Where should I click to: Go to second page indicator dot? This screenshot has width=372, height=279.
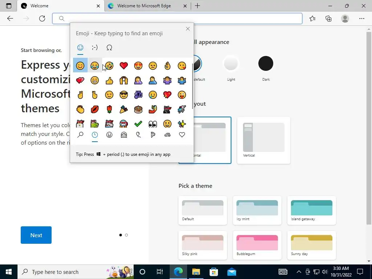click(126, 235)
